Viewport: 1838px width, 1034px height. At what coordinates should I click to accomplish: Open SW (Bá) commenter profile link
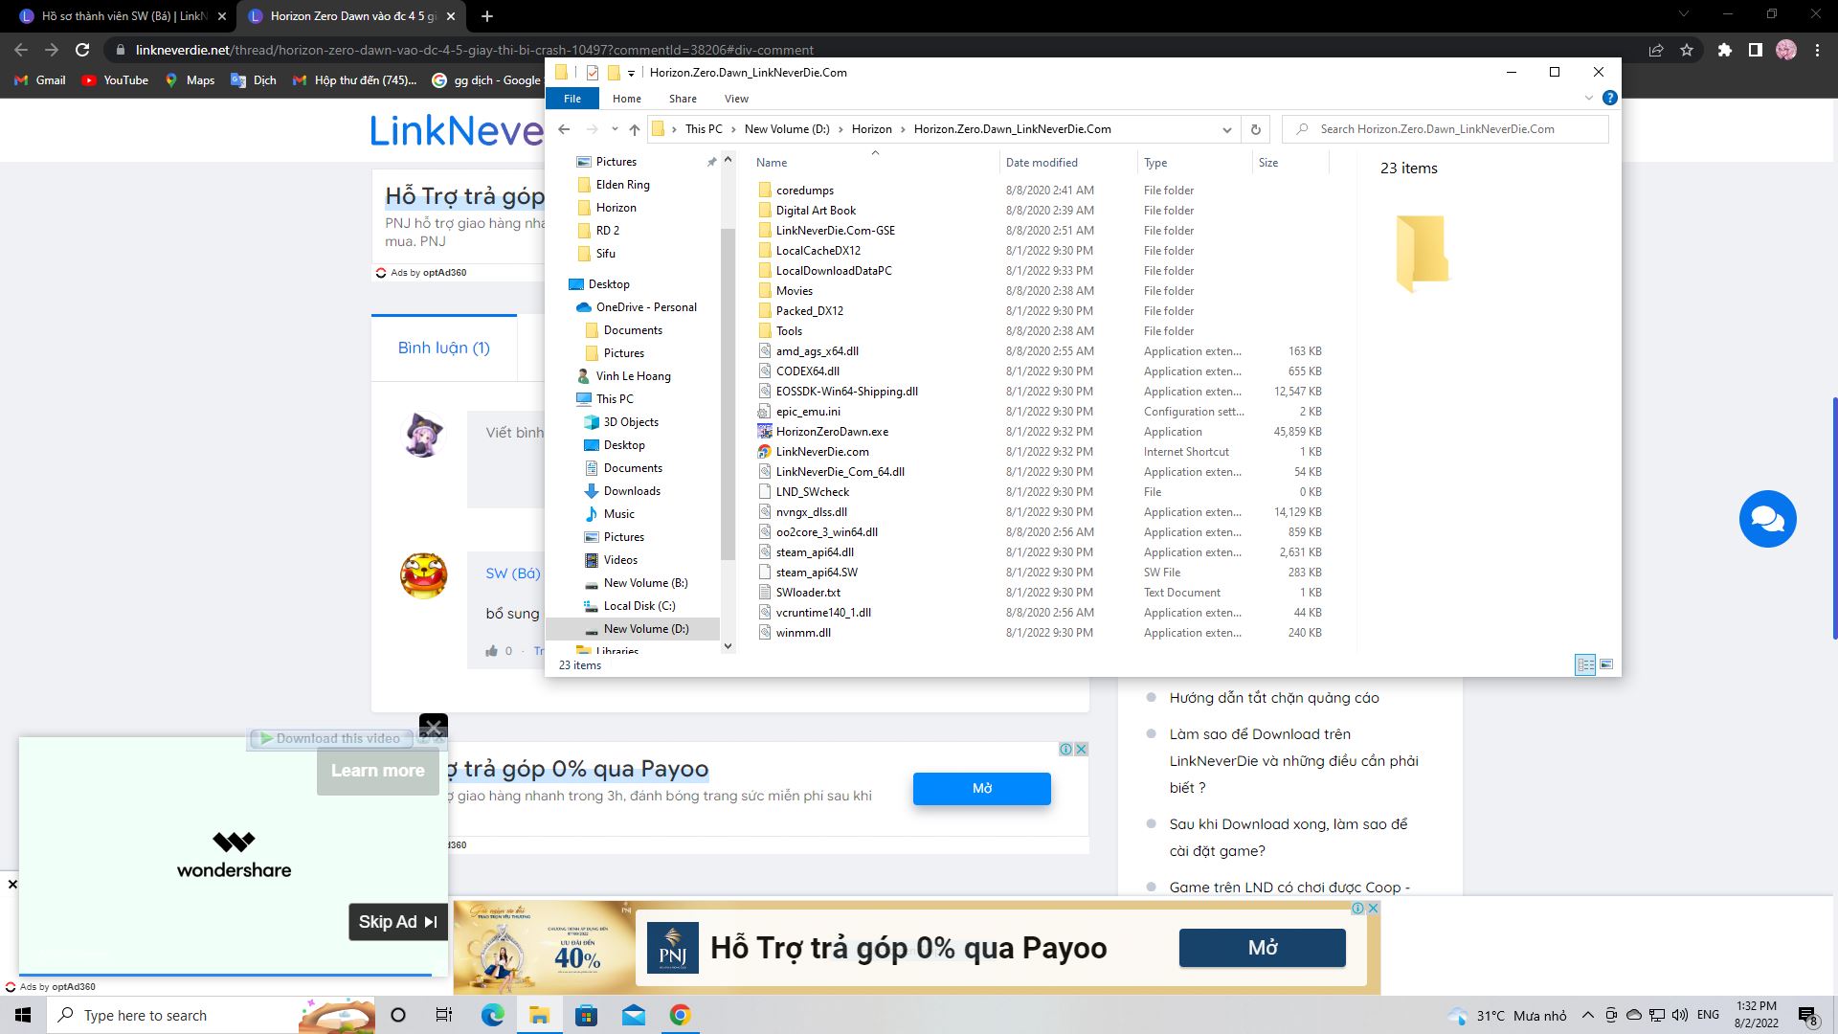pos(513,573)
